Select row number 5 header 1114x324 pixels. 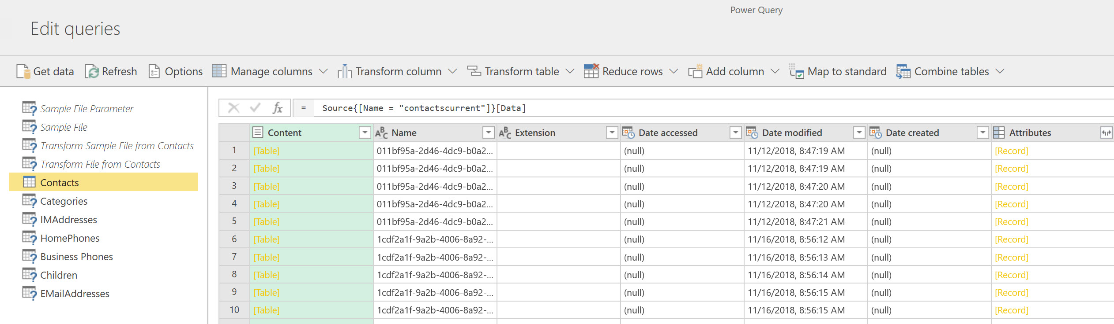(234, 221)
